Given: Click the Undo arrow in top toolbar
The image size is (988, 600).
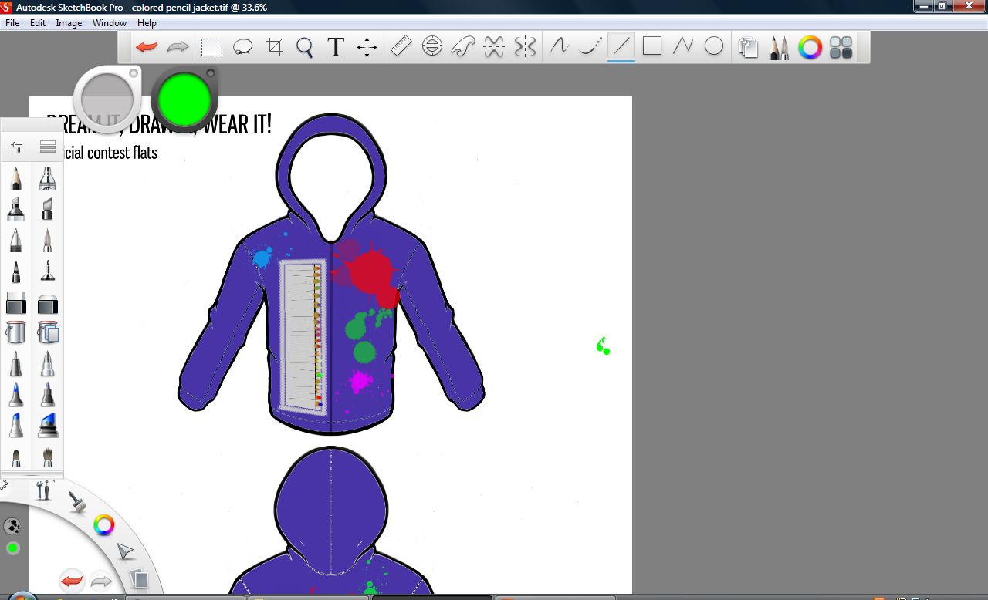Looking at the screenshot, I should pyautogui.click(x=147, y=47).
